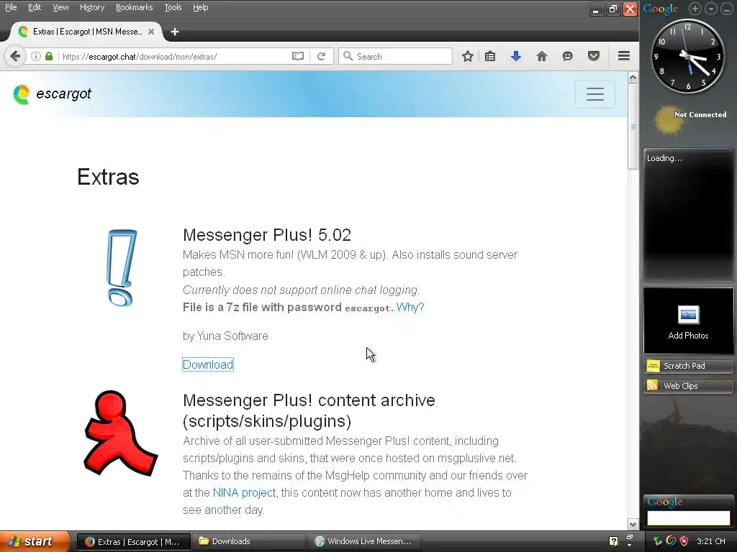Open the History menu
This screenshot has width=737, height=552.
pyautogui.click(x=91, y=7)
